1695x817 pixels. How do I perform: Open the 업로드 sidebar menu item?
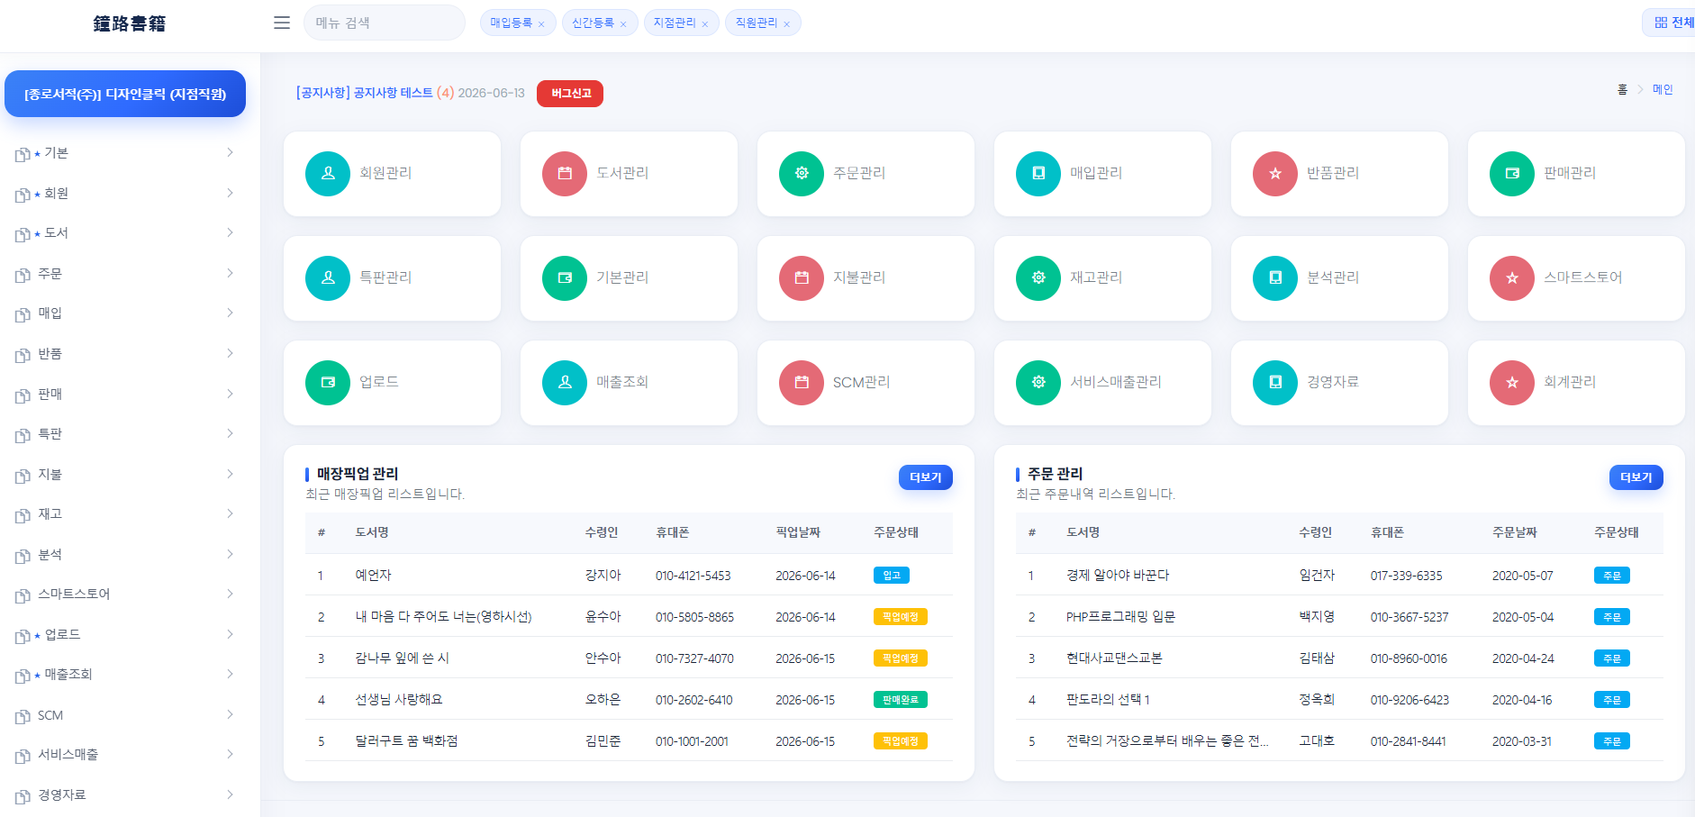124,634
